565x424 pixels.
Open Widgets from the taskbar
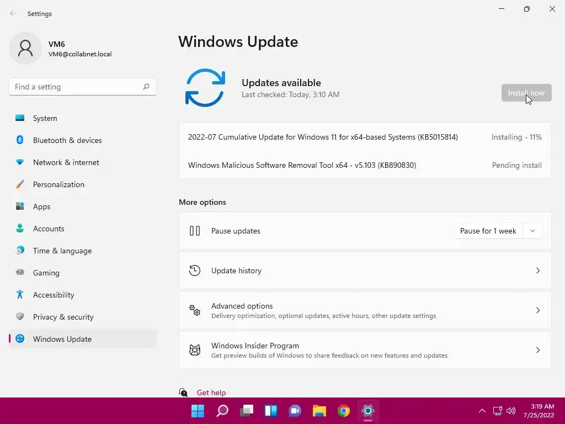270,411
